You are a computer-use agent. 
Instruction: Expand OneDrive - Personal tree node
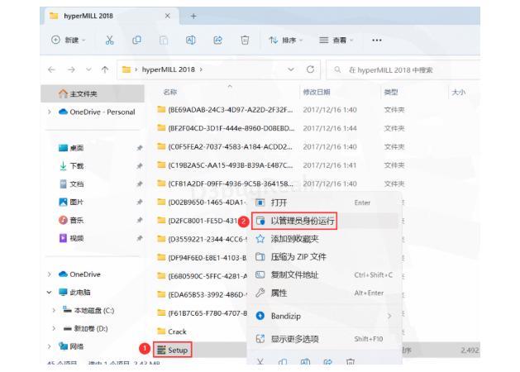point(50,112)
